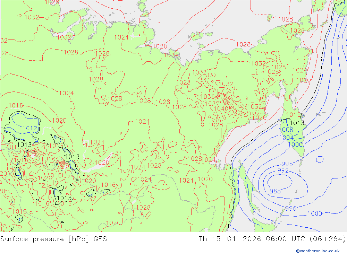Click the weatheronline.co.uk copyright link
347x254 pixels.
point(318,251)
